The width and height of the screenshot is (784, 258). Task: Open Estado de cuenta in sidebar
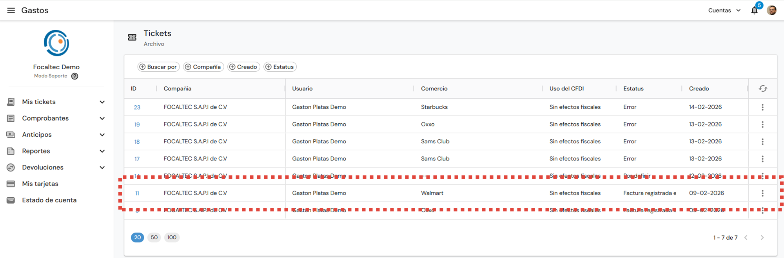coord(49,200)
